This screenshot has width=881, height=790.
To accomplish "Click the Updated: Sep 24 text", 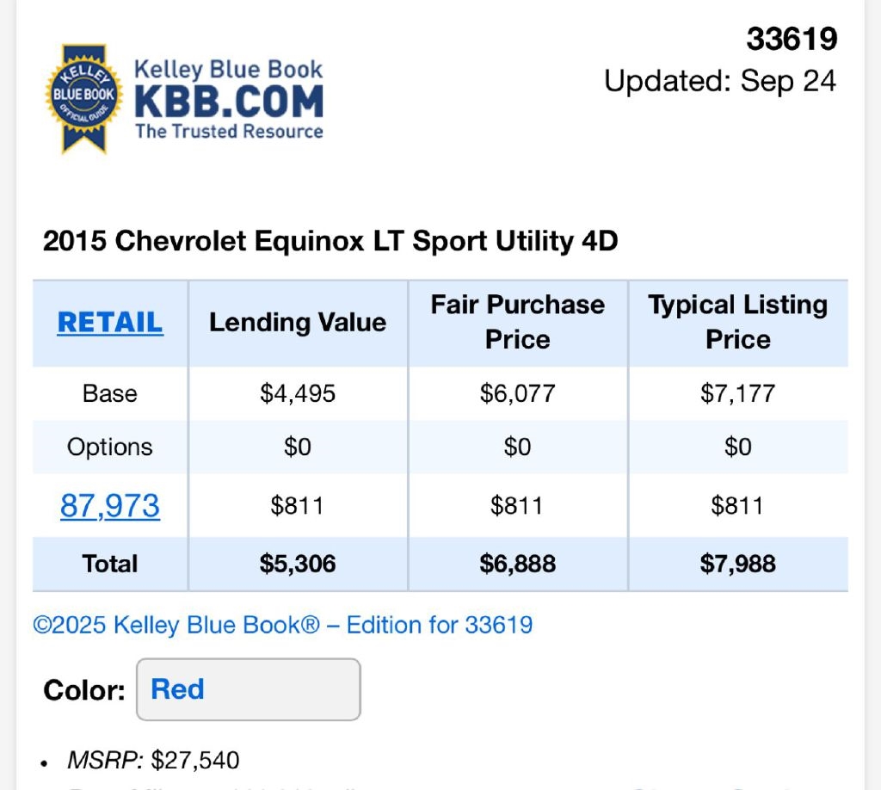I will pos(720,81).
